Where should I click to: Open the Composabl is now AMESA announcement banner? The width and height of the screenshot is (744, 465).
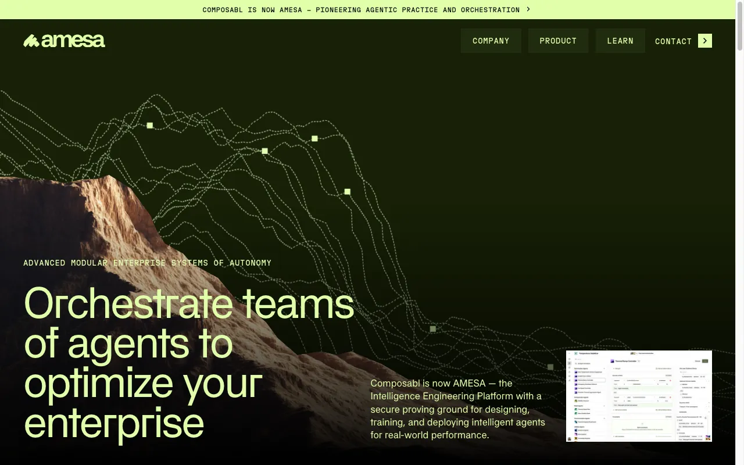click(367, 9)
